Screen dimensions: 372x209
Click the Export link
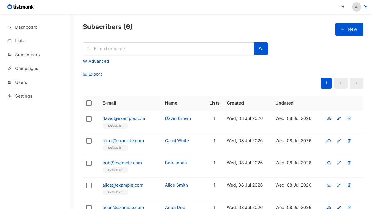coord(92,74)
